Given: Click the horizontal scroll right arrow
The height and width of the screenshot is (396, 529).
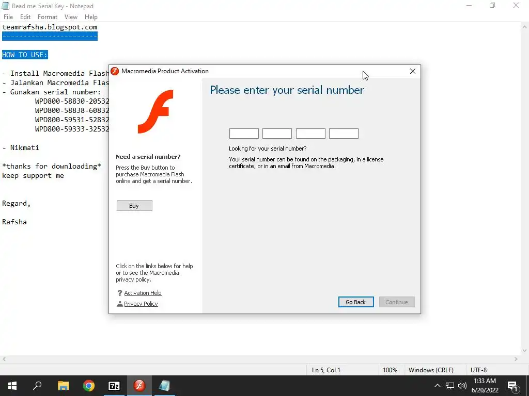Looking at the screenshot, I should [x=516, y=359].
